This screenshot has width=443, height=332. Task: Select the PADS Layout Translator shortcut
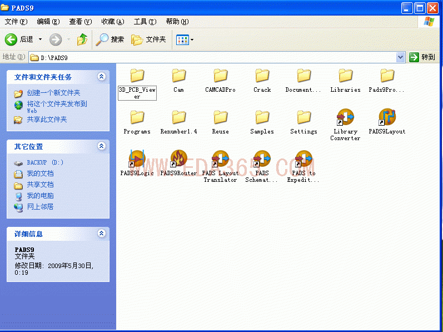220,166
